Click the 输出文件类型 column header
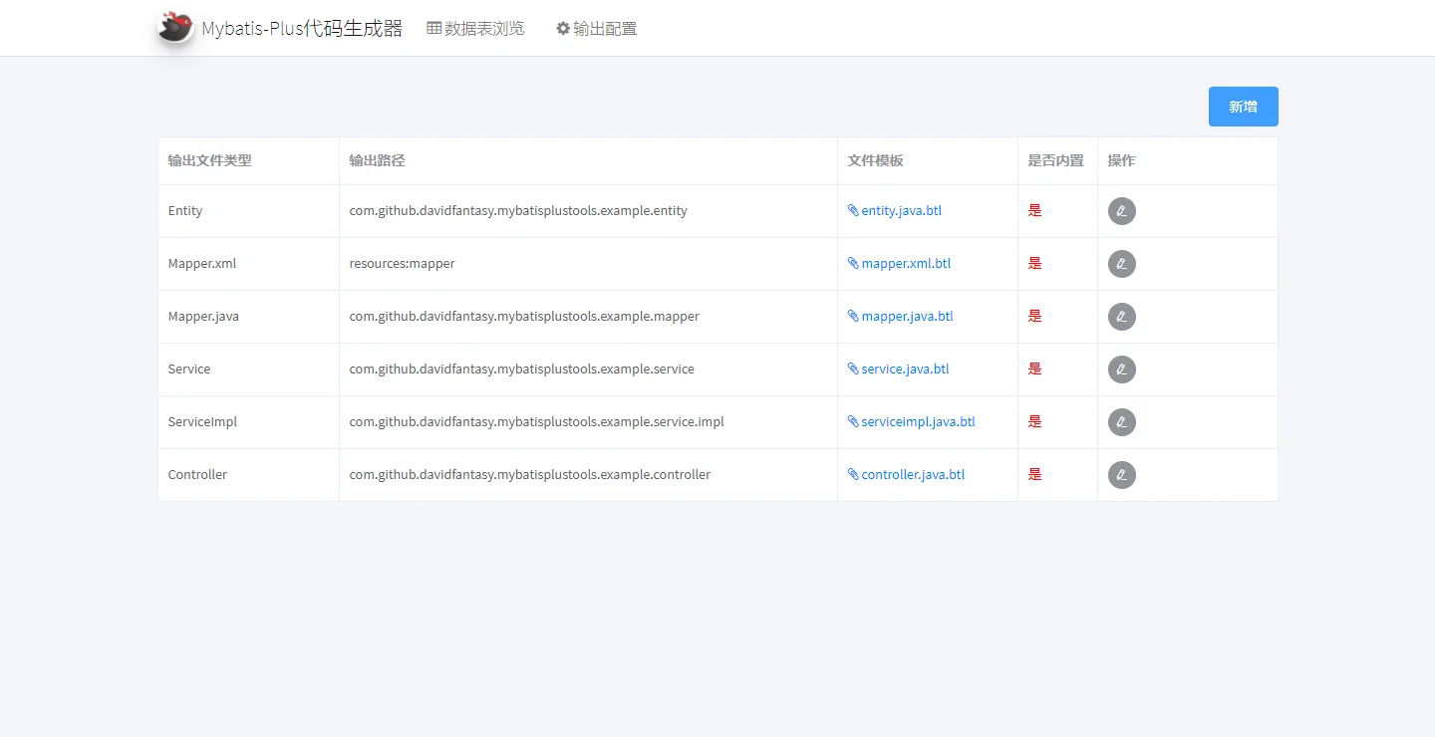1435x737 pixels. point(209,160)
